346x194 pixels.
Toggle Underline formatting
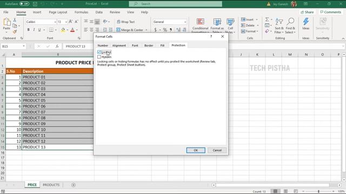(39, 30)
